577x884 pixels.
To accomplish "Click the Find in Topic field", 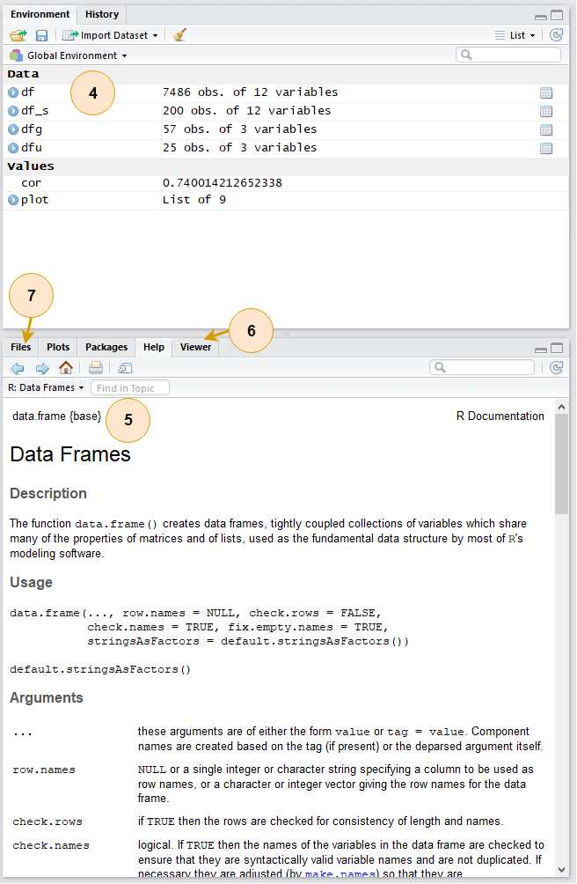I will pyautogui.click(x=130, y=387).
